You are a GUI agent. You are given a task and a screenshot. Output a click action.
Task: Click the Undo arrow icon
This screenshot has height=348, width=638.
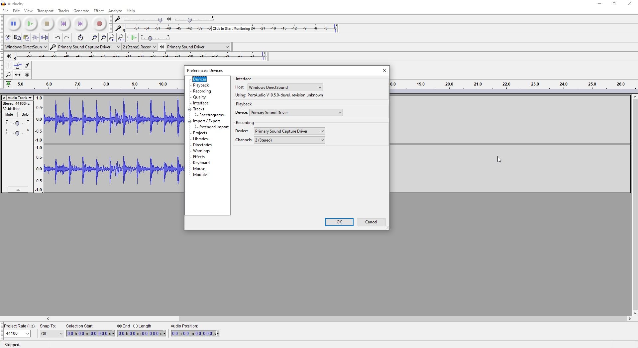pyautogui.click(x=57, y=38)
